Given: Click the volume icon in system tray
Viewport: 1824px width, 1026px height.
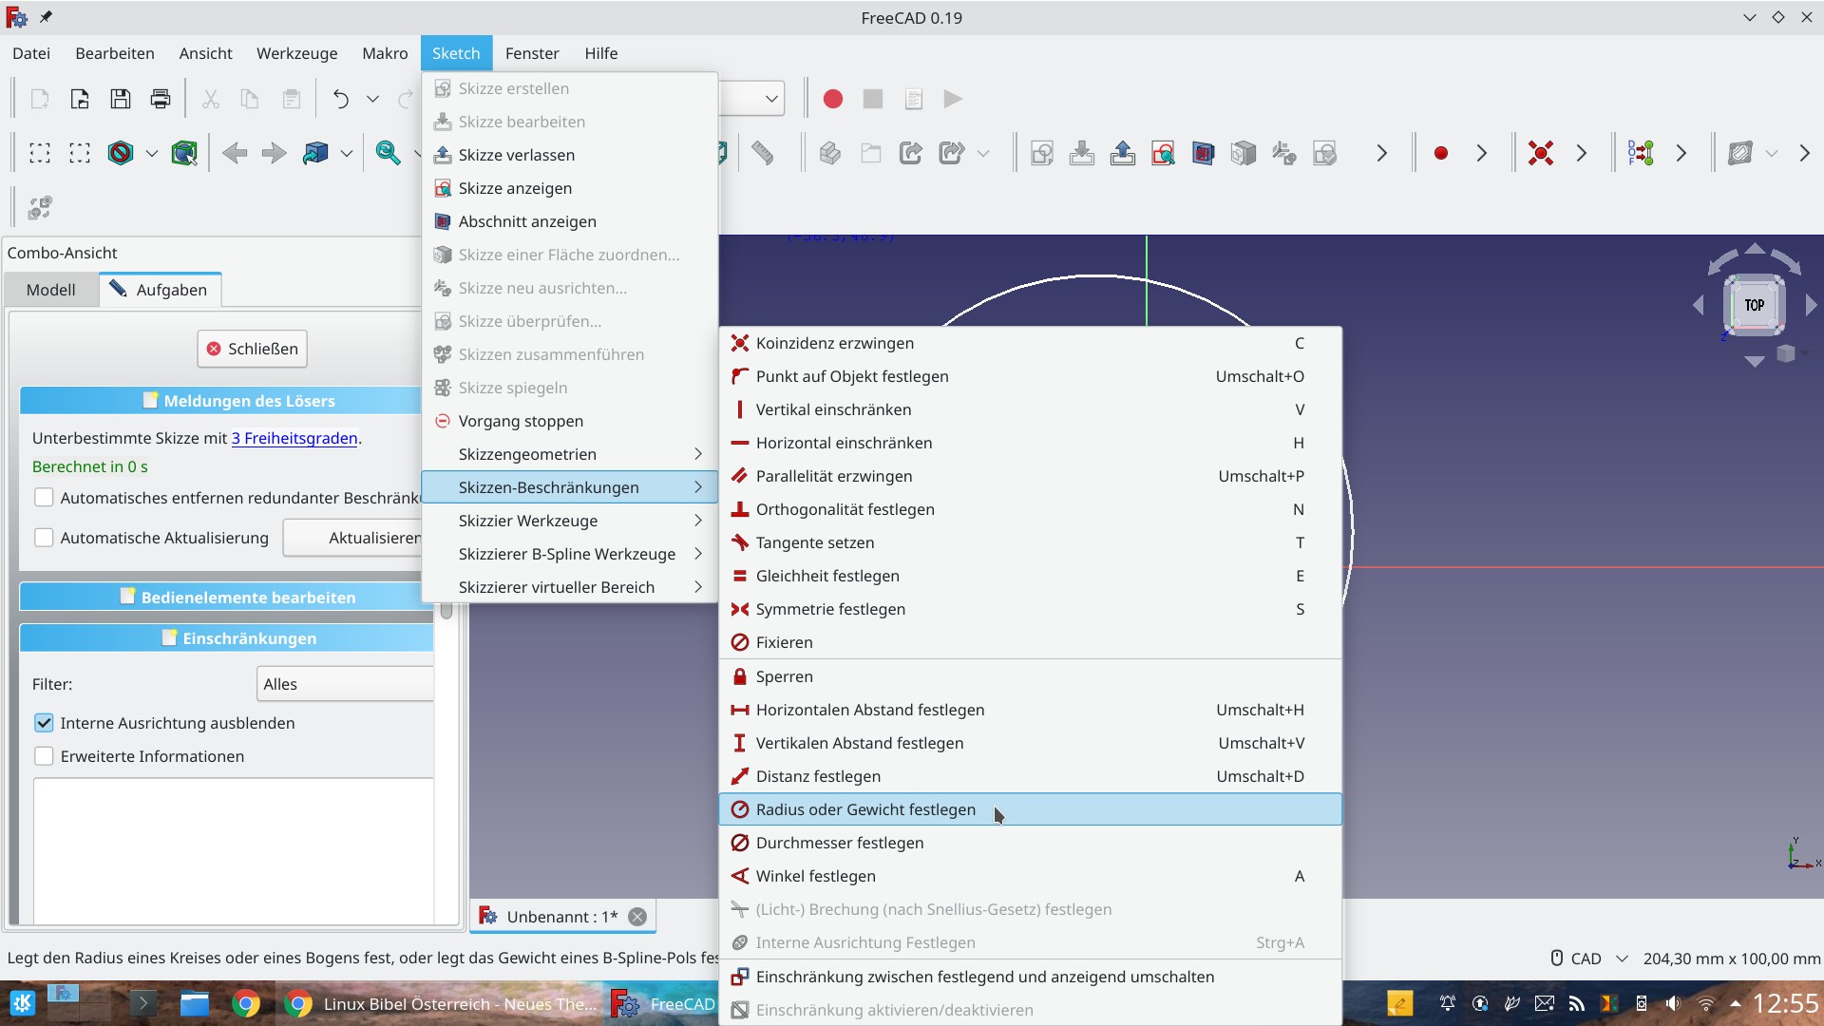Looking at the screenshot, I should tap(1673, 1003).
